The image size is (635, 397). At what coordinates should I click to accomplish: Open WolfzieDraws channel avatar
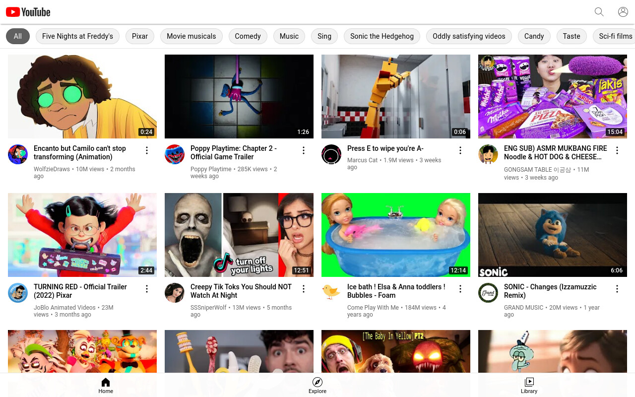pos(18,154)
